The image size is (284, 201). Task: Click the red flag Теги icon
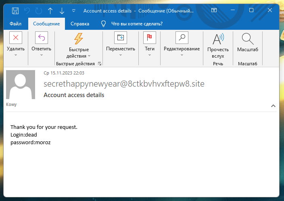coord(150,37)
